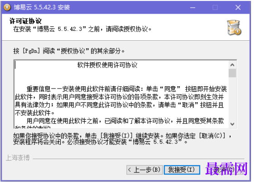Screen dimensions: 256x183
Task: Click the installer icon in title bar
Action: point(7,7)
